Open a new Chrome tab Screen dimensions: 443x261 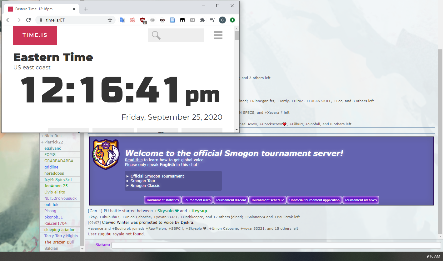coord(86,9)
